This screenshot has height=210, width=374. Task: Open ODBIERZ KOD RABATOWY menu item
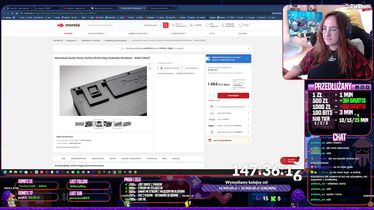pos(138,34)
